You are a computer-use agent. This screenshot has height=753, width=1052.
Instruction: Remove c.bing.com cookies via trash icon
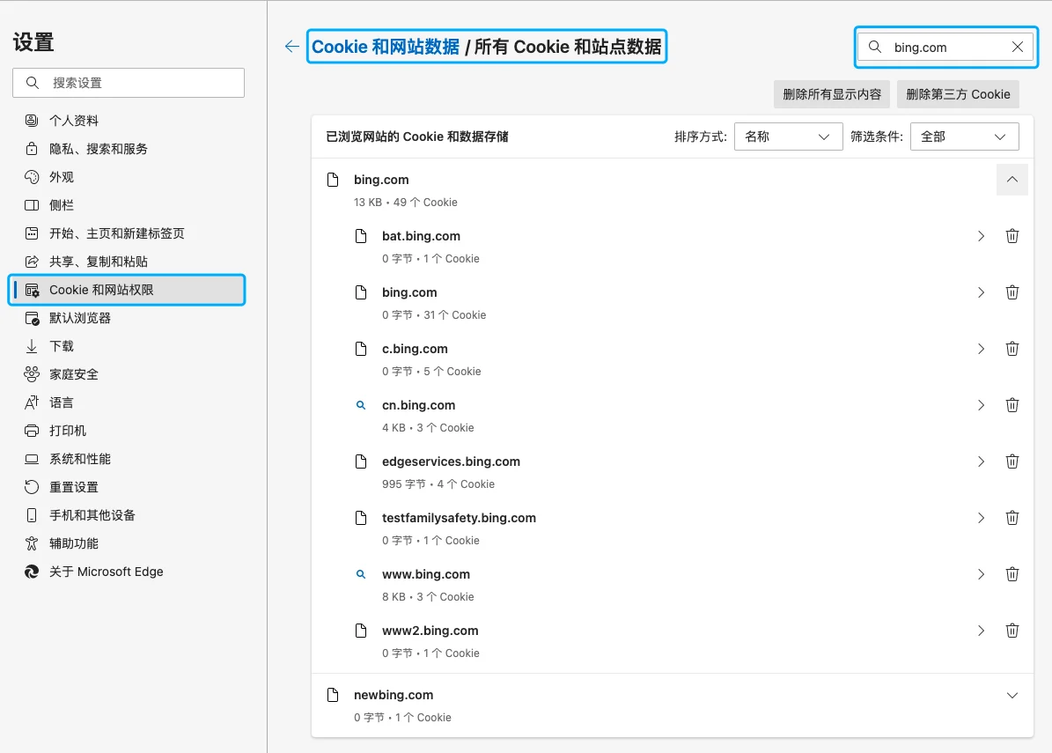pyautogui.click(x=1012, y=349)
